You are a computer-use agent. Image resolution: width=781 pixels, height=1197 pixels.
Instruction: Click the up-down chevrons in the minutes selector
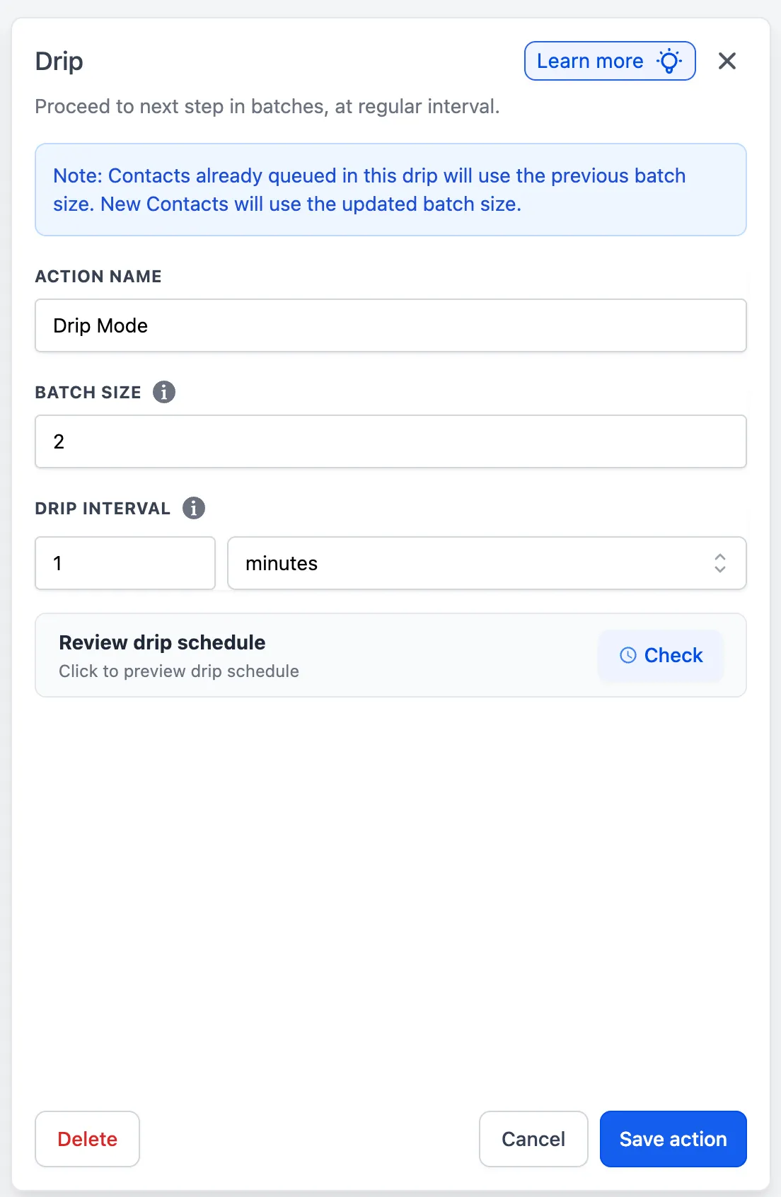click(720, 563)
